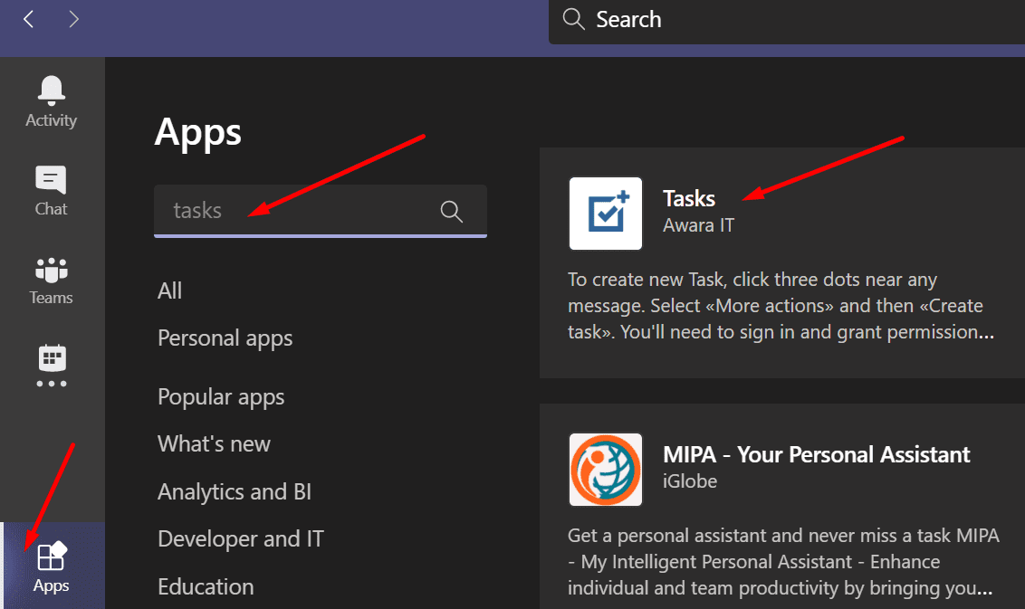Screen dimensions: 1025x609
Task: Select the Developer and IT category
Action: point(241,538)
